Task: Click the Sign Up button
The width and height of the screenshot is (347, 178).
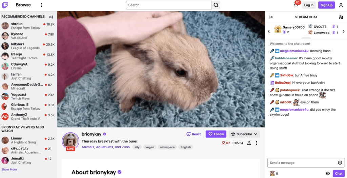Action: coord(326,5)
